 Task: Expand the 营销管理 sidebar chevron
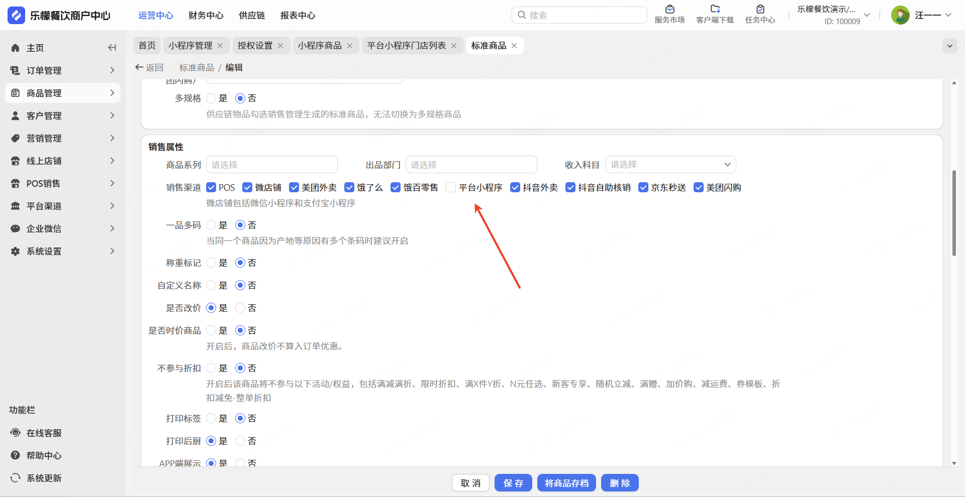[112, 138]
